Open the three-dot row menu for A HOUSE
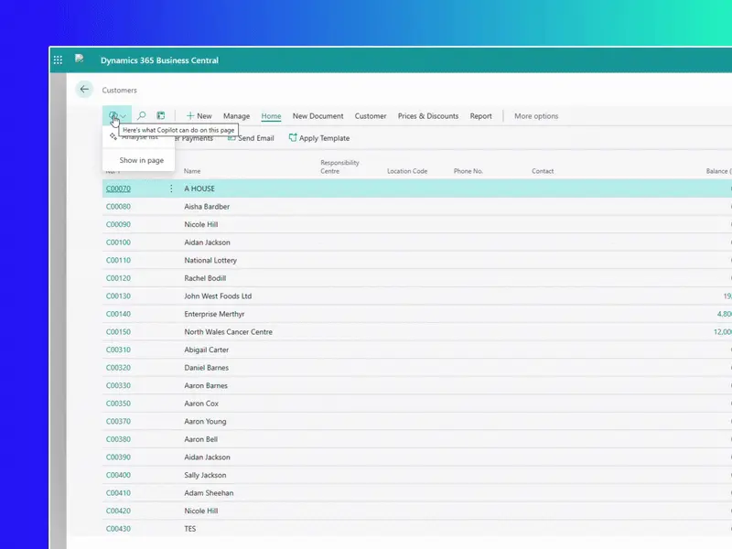The width and height of the screenshot is (732, 549). coord(171,188)
